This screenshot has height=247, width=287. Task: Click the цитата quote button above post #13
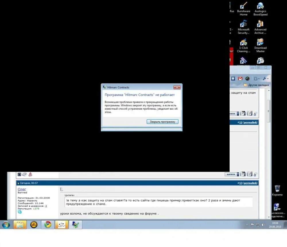pyautogui.click(x=232, y=174)
